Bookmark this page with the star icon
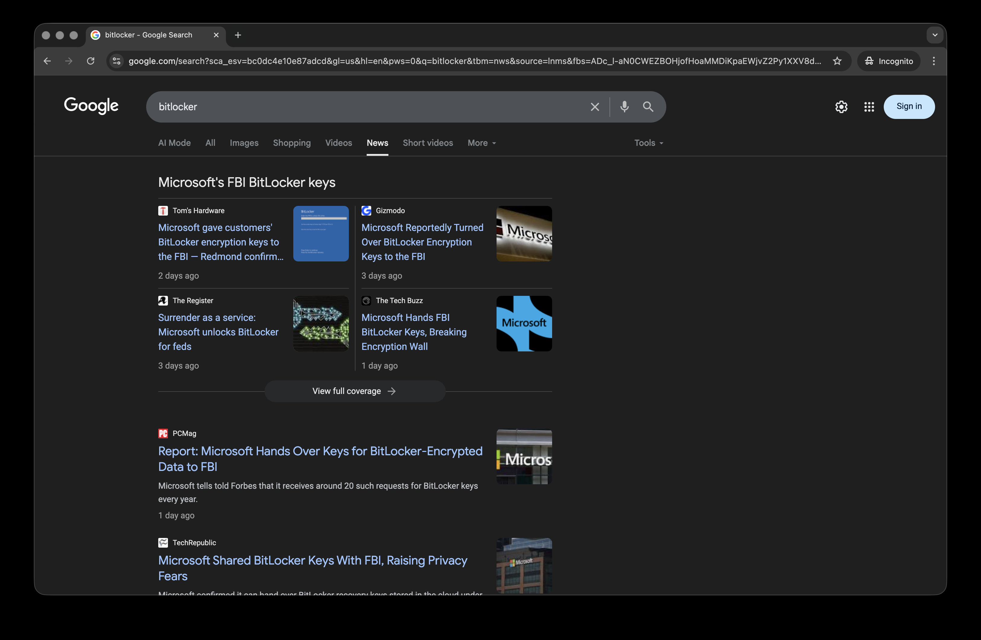981x640 pixels. click(837, 61)
